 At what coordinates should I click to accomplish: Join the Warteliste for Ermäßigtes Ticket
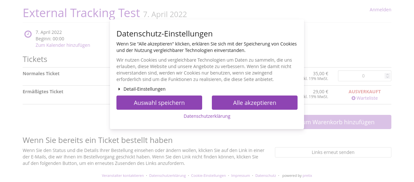pos(367,98)
